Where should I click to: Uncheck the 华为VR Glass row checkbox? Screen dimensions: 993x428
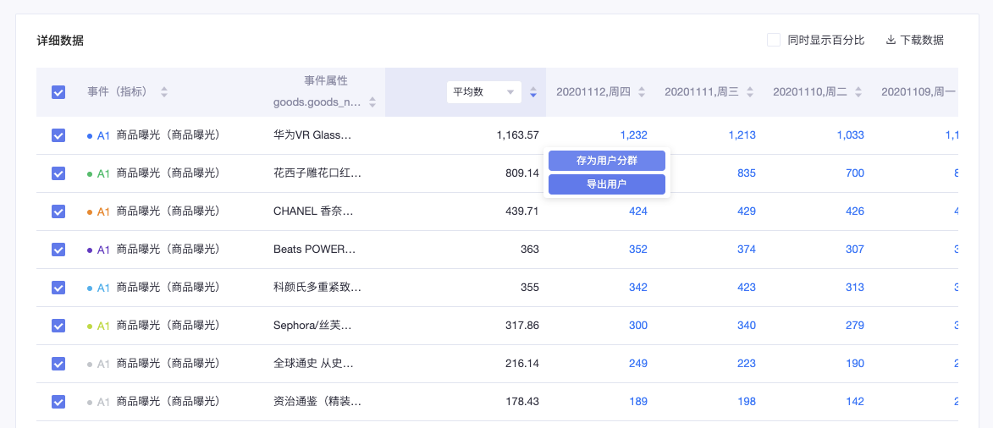58,135
